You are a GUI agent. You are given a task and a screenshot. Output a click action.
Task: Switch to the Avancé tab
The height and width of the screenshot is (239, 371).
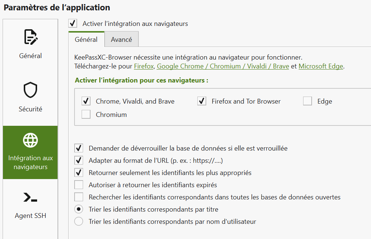[x=121, y=39]
